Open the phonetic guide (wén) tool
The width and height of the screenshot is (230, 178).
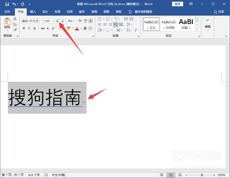[x=85, y=21]
